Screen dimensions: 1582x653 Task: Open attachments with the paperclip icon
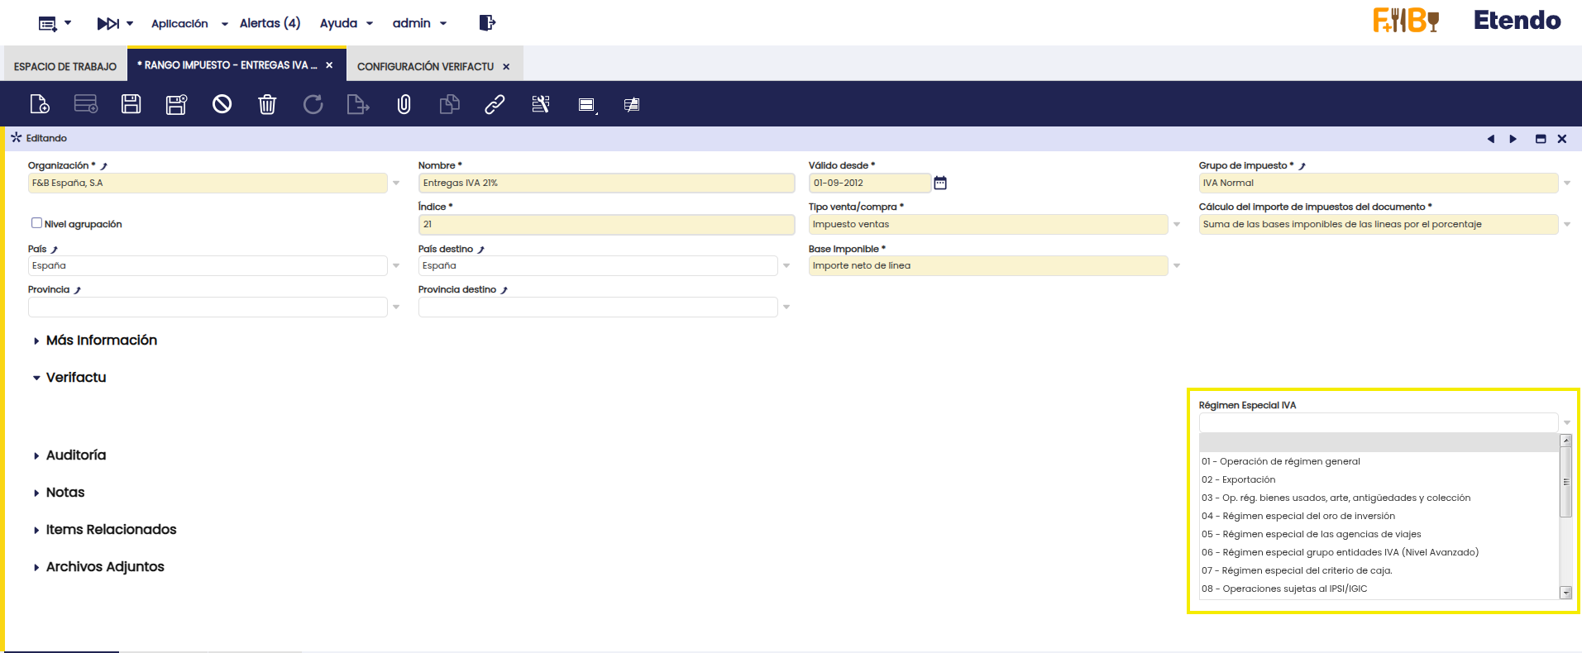[404, 104]
